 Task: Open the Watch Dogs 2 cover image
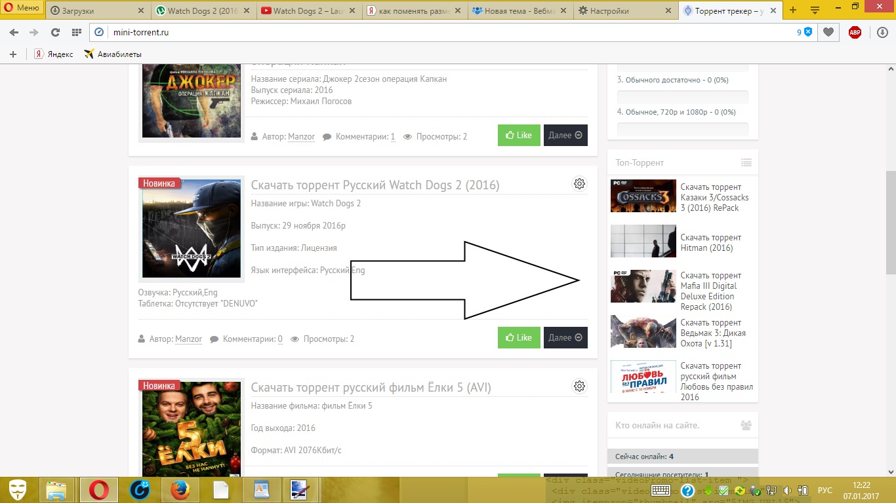(x=192, y=229)
